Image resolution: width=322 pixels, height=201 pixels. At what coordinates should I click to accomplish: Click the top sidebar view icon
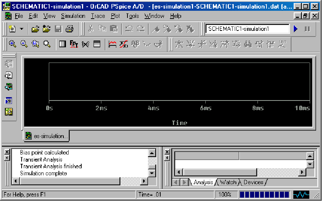(9, 64)
